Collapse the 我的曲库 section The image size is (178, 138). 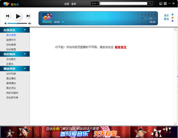pos(25,54)
